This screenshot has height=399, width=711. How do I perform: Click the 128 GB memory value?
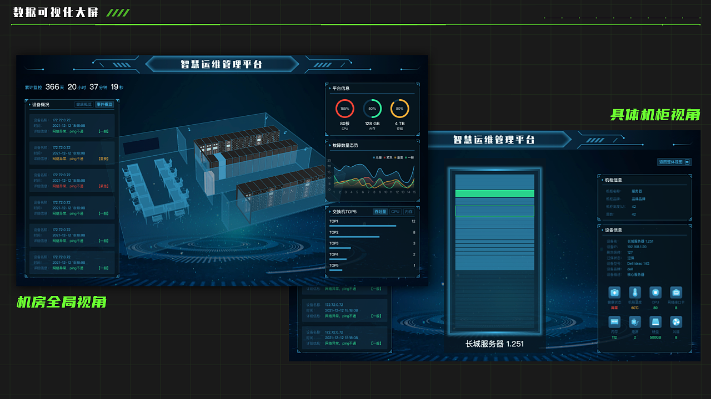tap(372, 124)
